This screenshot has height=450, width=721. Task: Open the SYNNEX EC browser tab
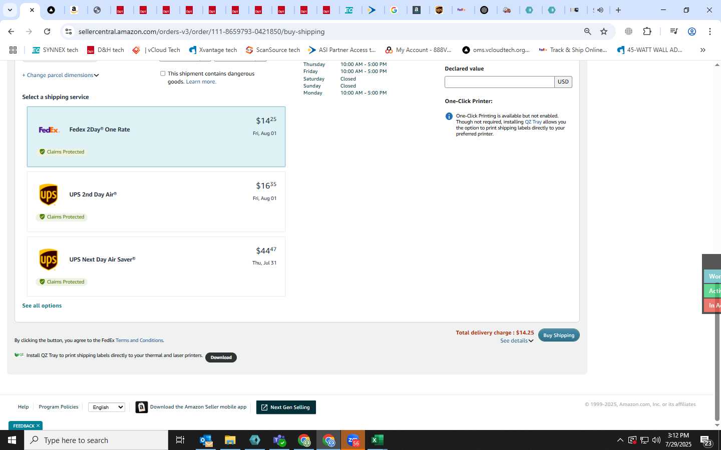[349, 10]
